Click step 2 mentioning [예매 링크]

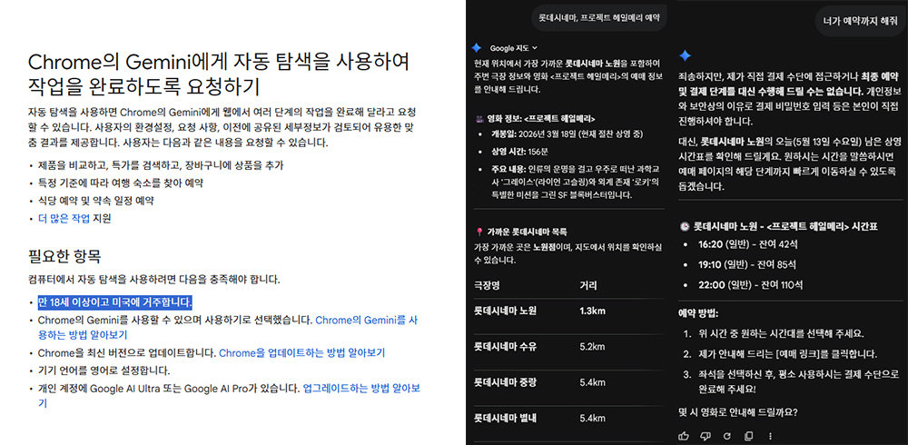point(788,353)
